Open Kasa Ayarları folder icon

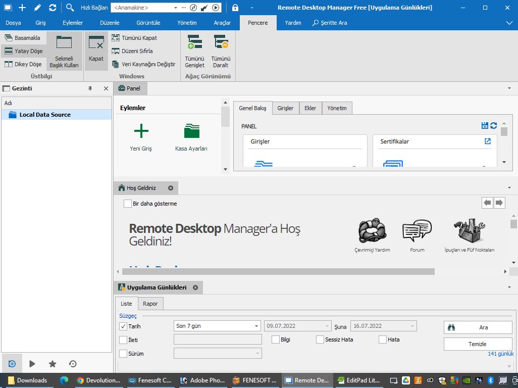192,131
